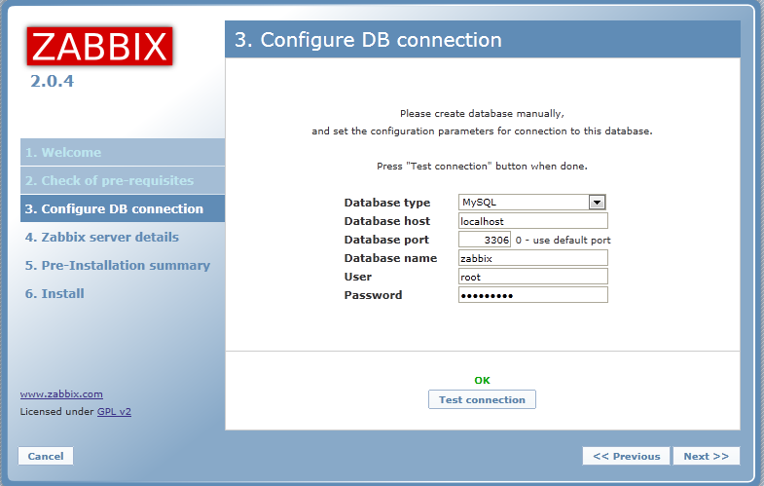Click 'Please create database manually,' text
This screenshot has height=486, width=764.
482,114
